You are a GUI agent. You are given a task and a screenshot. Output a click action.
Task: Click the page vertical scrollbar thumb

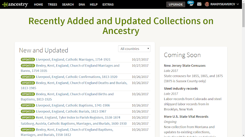coord(243,15)
